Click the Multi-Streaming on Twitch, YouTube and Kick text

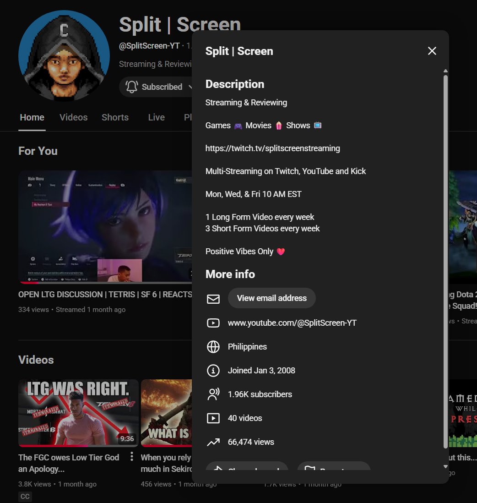285,171
